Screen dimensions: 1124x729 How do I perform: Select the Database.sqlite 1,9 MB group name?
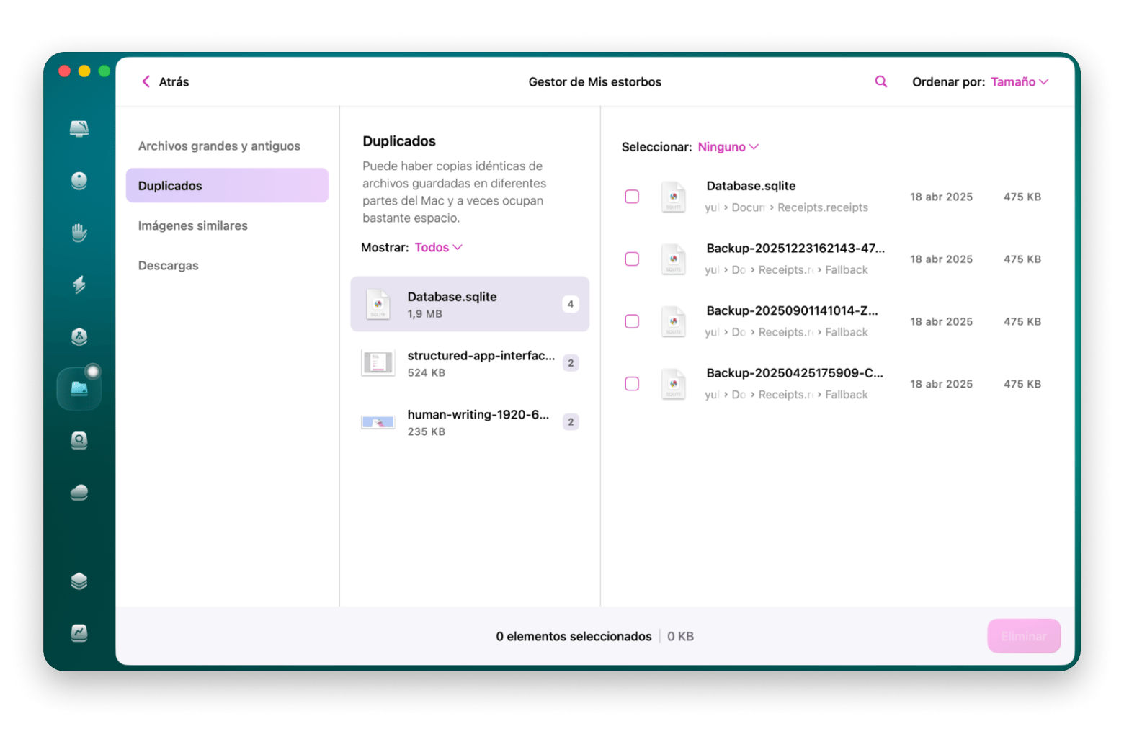point(452,297)
